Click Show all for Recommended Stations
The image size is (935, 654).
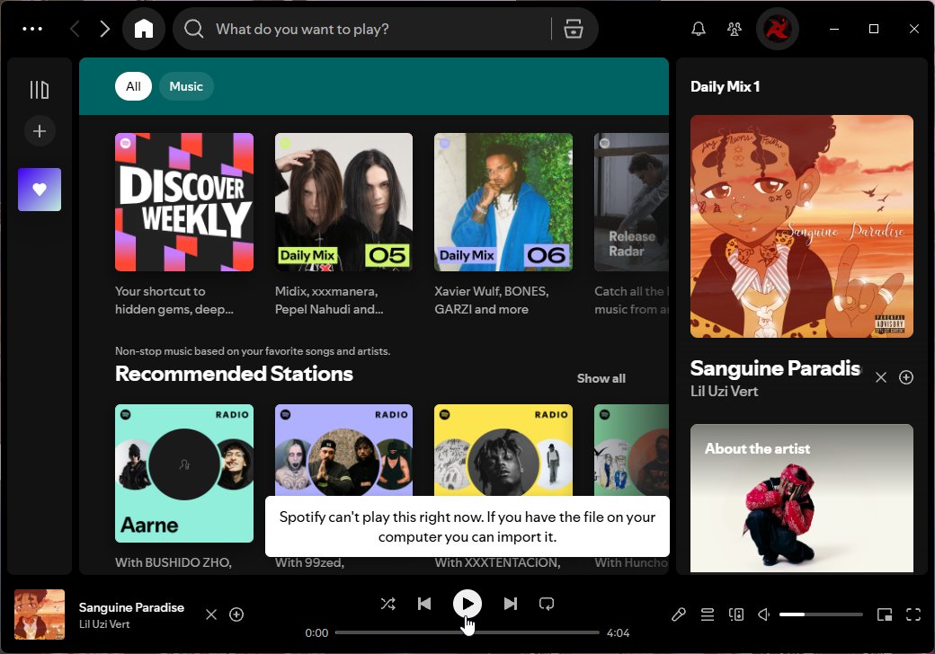[601, 378]
